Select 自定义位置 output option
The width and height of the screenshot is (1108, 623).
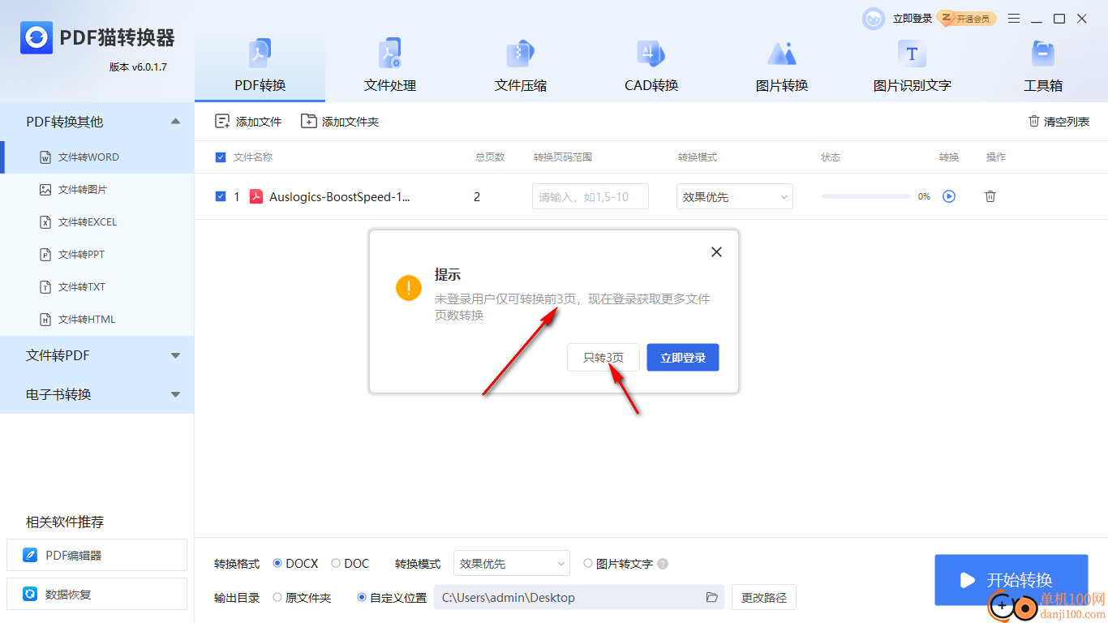362,598
